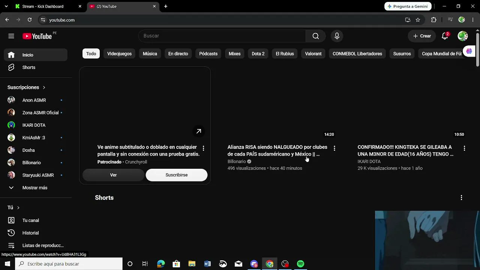Select the Pódcasts chip

click(208, 54)
